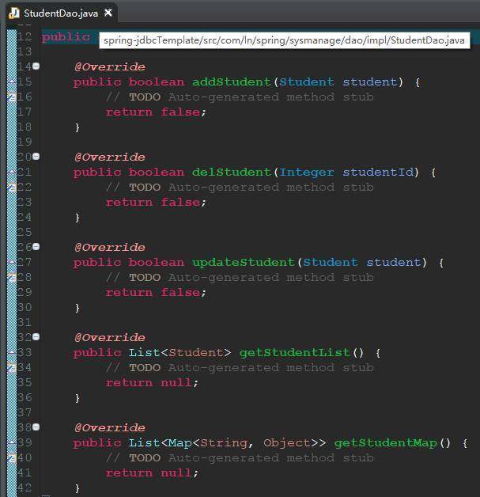
Task: Click closing brace on line 36
Action: (x=77, y=398)
